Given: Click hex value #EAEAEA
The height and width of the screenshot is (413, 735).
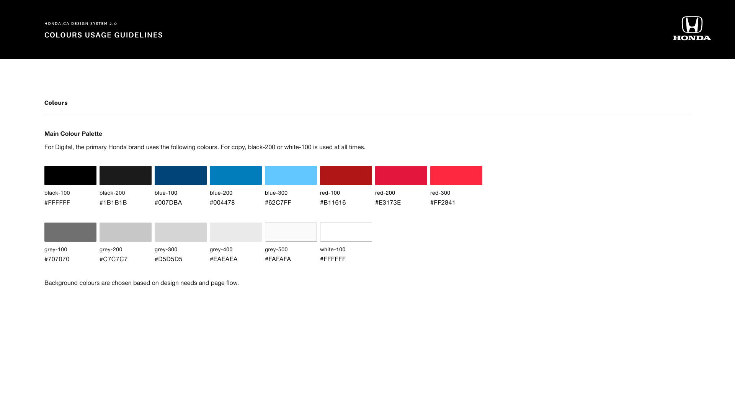Looking at the screenshot, I should [x=224, y=259].
